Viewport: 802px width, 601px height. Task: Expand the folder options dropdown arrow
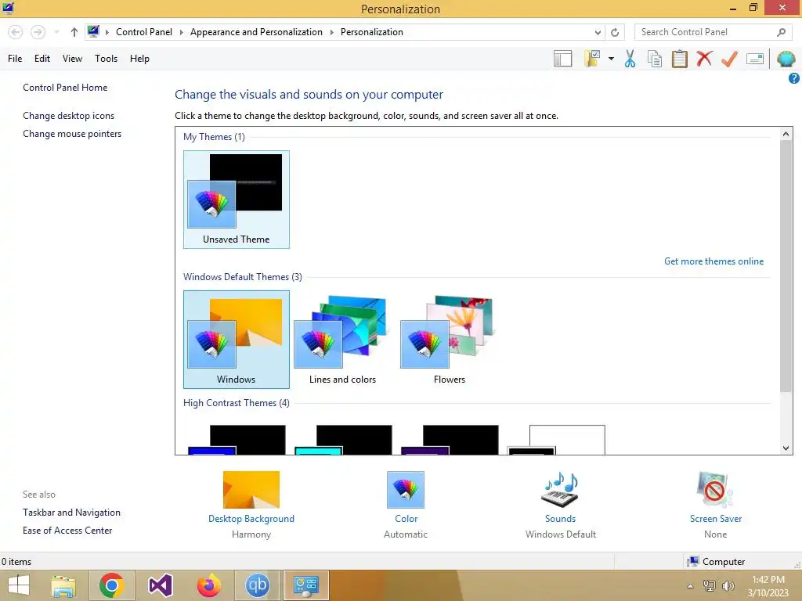click(x=611, y=59)
